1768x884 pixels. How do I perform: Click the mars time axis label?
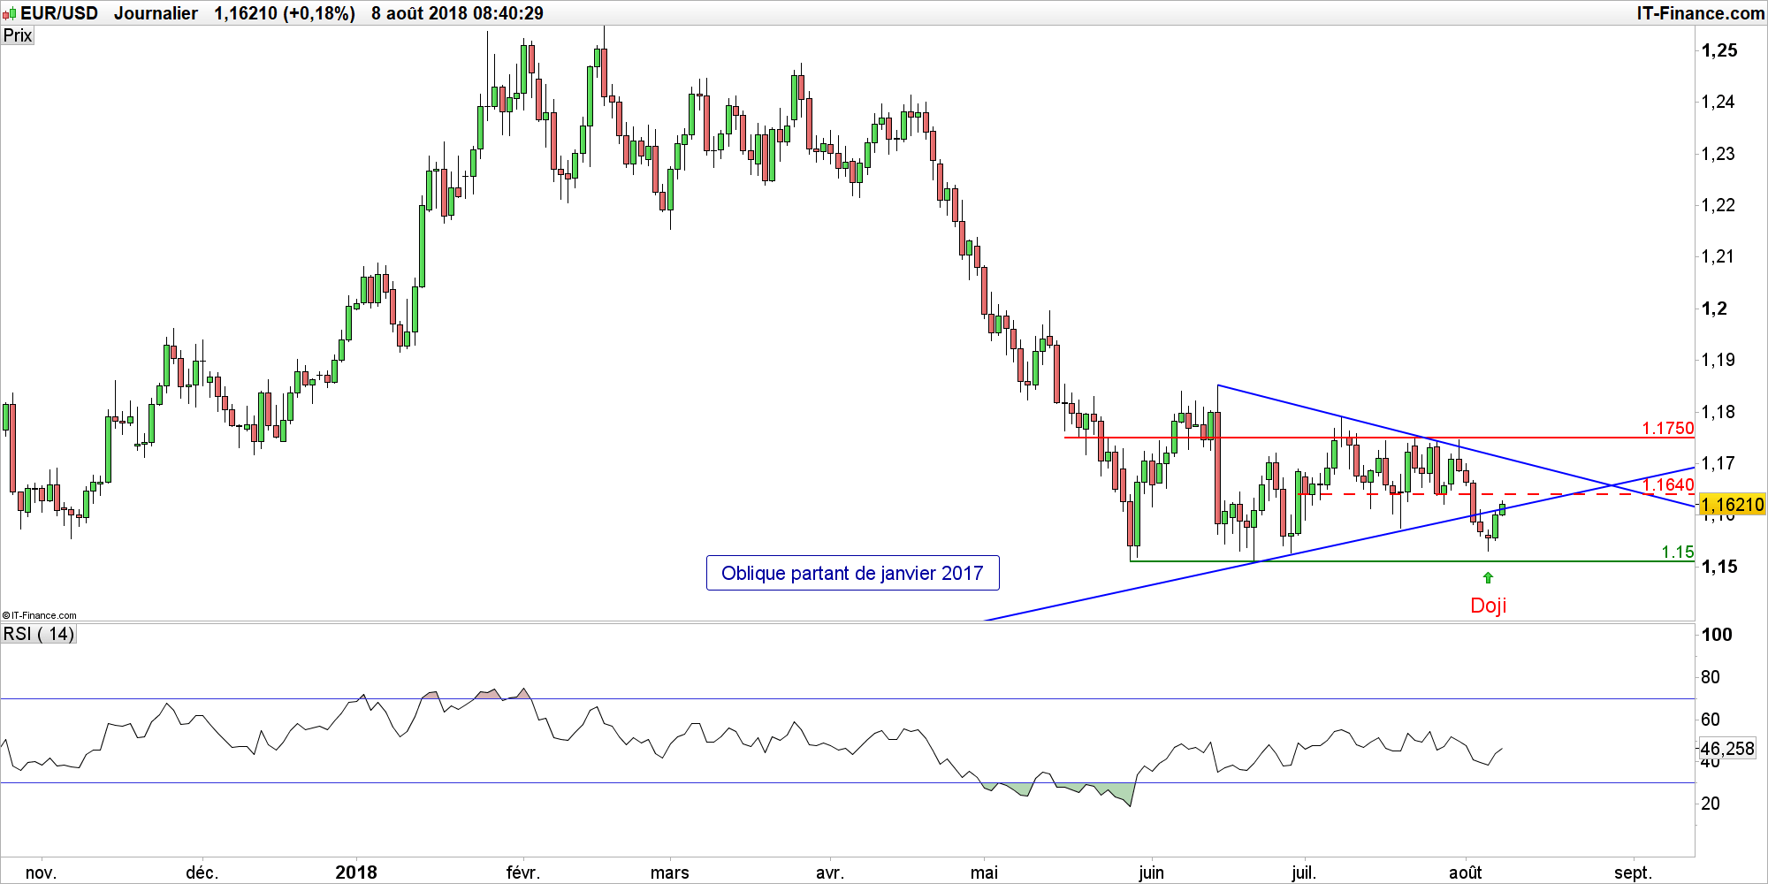[669, 873]
